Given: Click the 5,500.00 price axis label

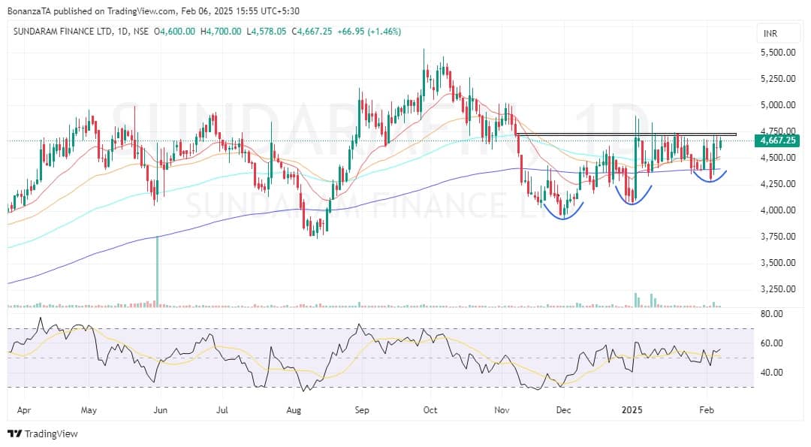Looking at the screenshot, I should [776, 52].
